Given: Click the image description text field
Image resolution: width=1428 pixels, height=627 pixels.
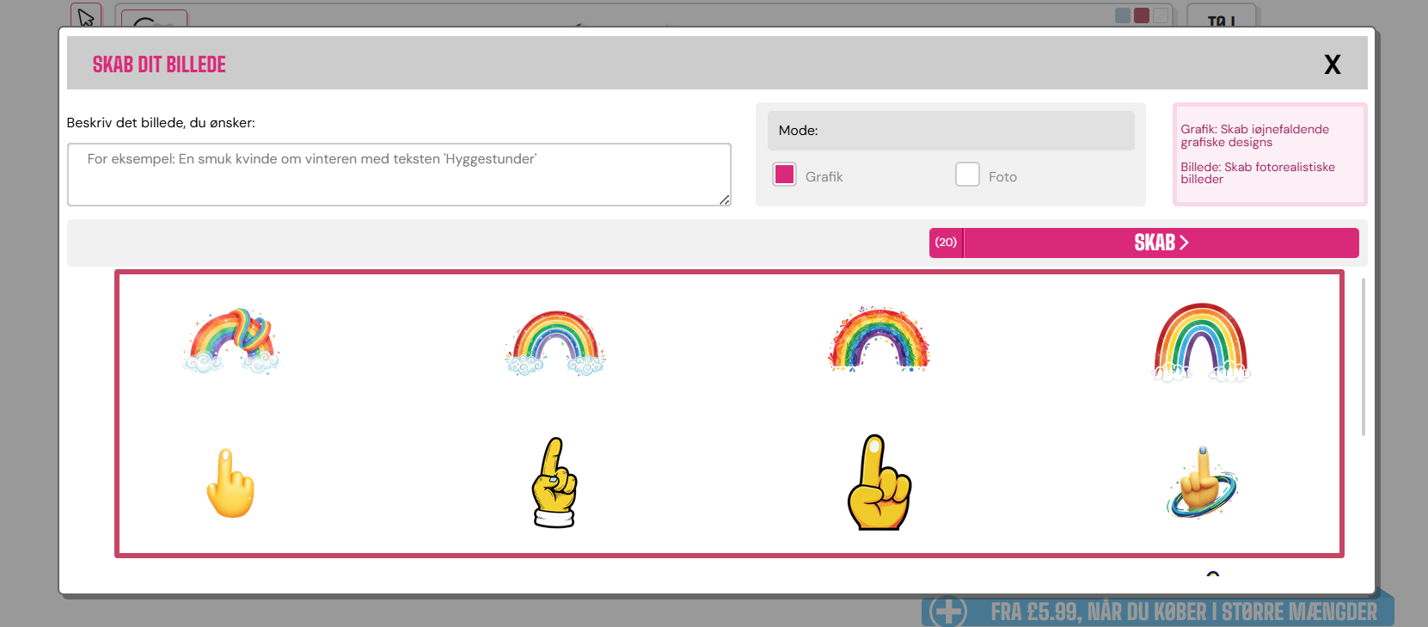Looking at the screenshot, I should (399, 175).
